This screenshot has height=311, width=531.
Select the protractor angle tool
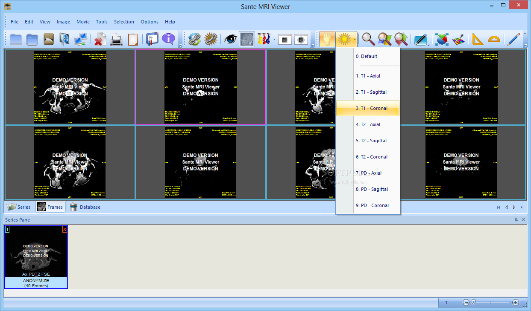(494, 39)
